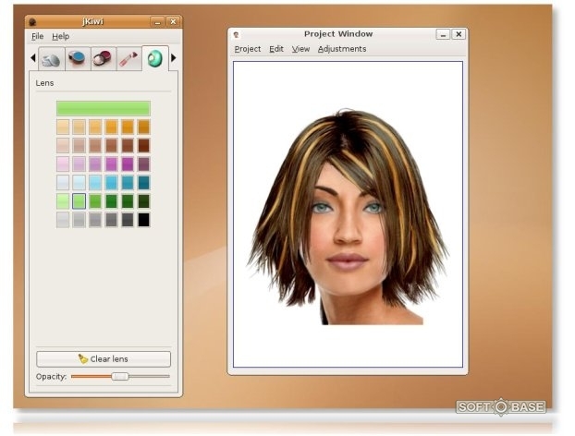Select the medium green third swatch in green row
Image resolution: width=575 pixels, height=436 pixels.
[x=95, y=201]
